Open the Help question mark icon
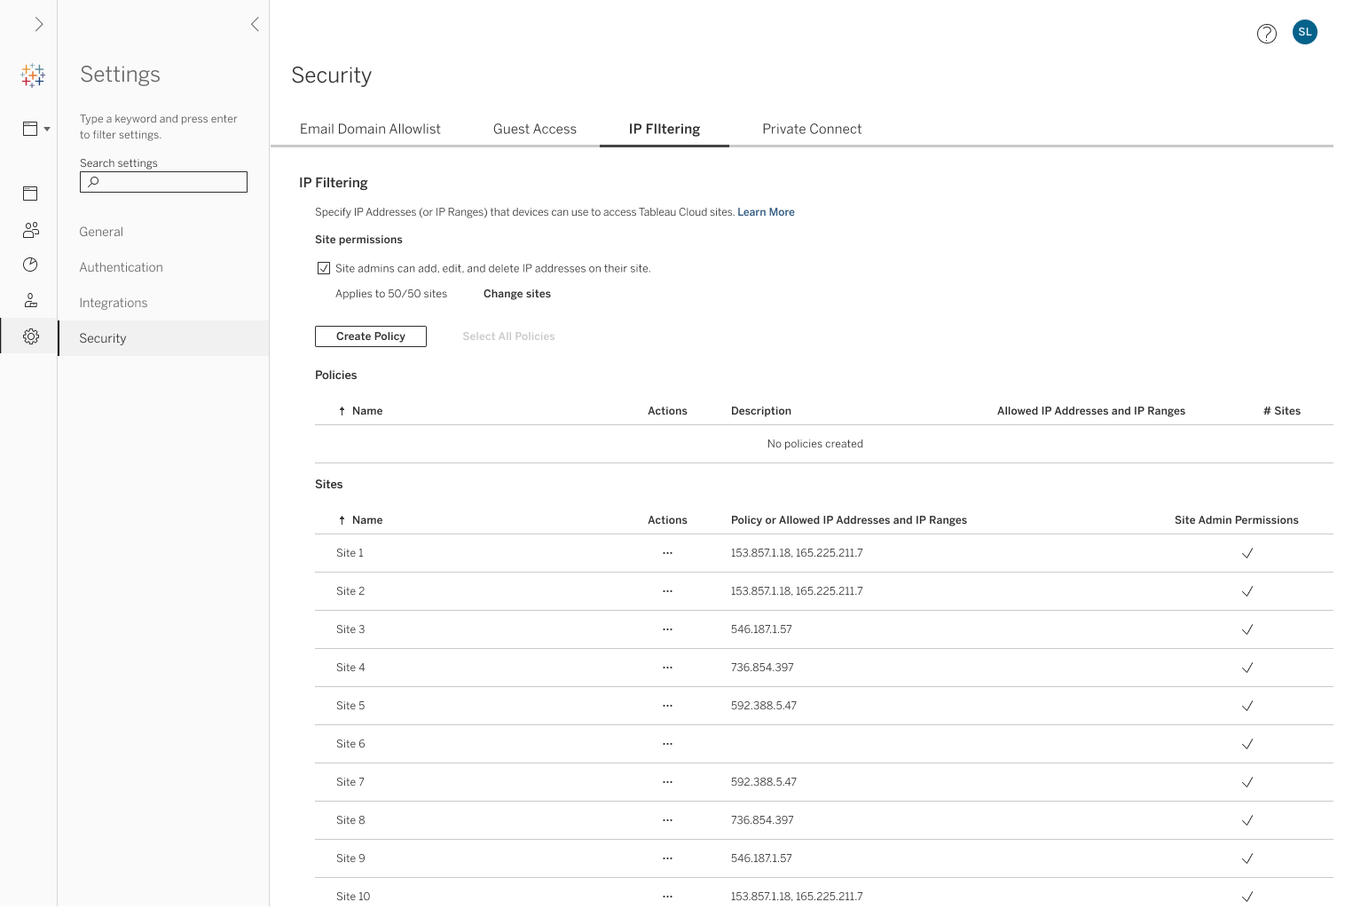Viewport: 1345px width, 909px height. [x=1267, y=34]
